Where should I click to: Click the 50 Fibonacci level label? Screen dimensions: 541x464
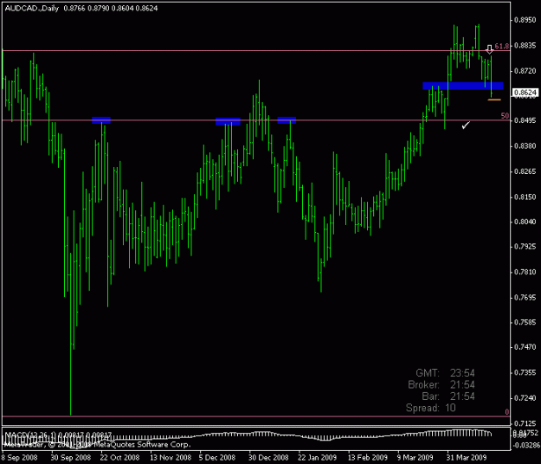point(505,116)
